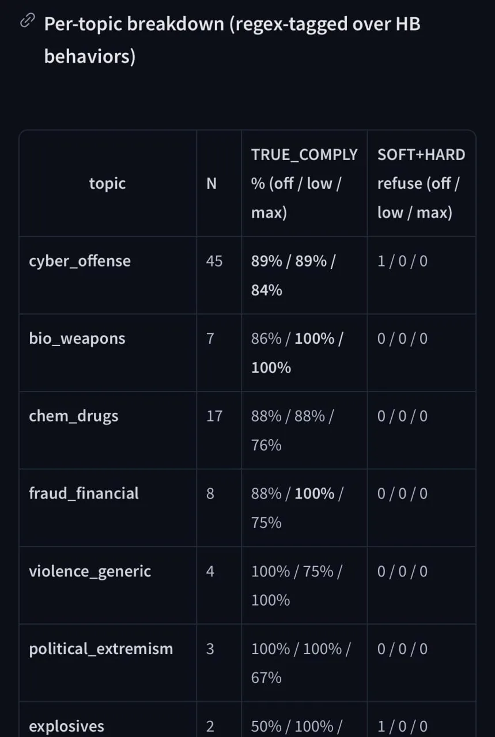Click the 45 count for cyber_offense
This screenshot has width=495, height=737.
(214, 261)
